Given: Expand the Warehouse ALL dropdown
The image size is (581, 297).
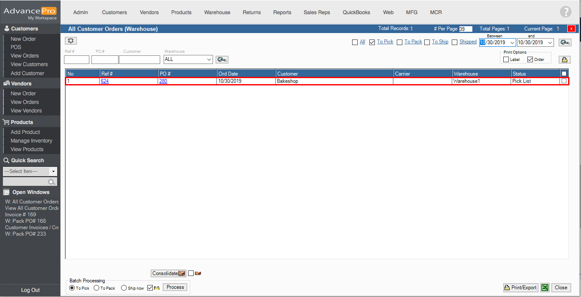Looking at the screenshot, I should tap(209, 59).
